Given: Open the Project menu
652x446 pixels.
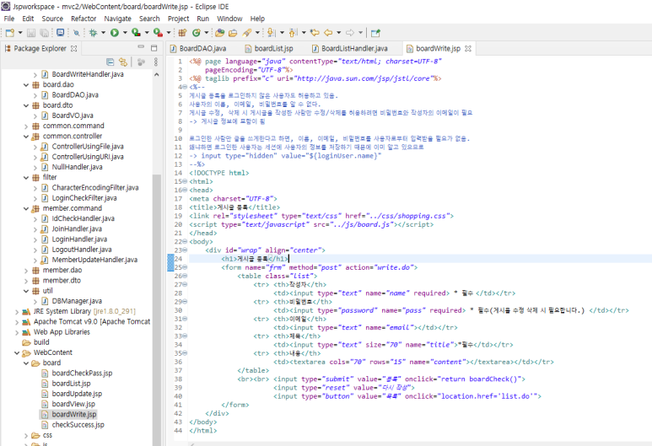Looking at the screenshot, I should point(178,19).
